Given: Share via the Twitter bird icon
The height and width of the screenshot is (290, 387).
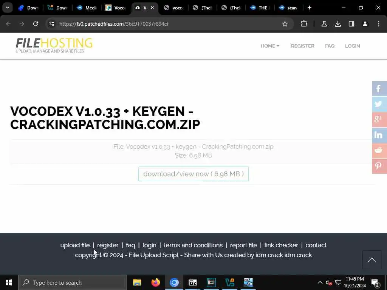Looking at the screenshot, I should 379,104.
